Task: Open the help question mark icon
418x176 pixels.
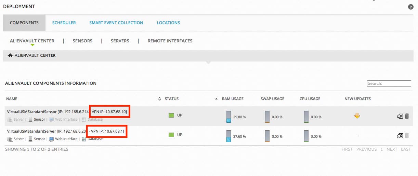Action: coord(411,7)
